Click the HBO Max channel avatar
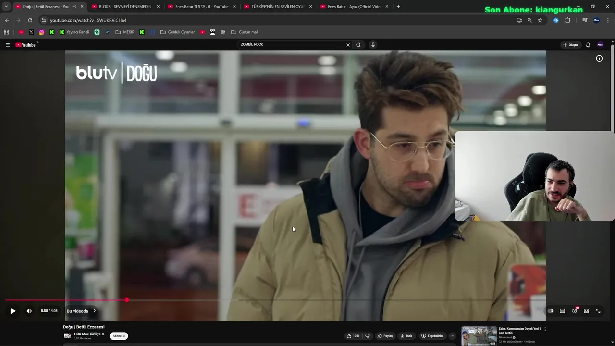The image size is (615, 346). click(67, 335)
